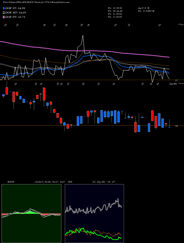Click the 'Pre V: 0.001 M' volume text

[x=146, y=11]
